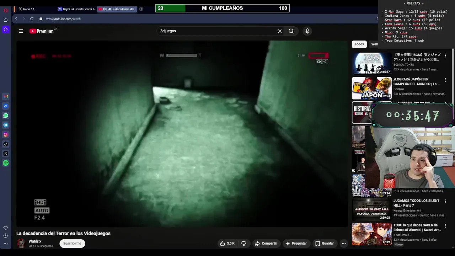The width and height of the screenshot is (455, 256).
Task: Open YouTube hamburger guide menu
Action: [x=21, y=31]
